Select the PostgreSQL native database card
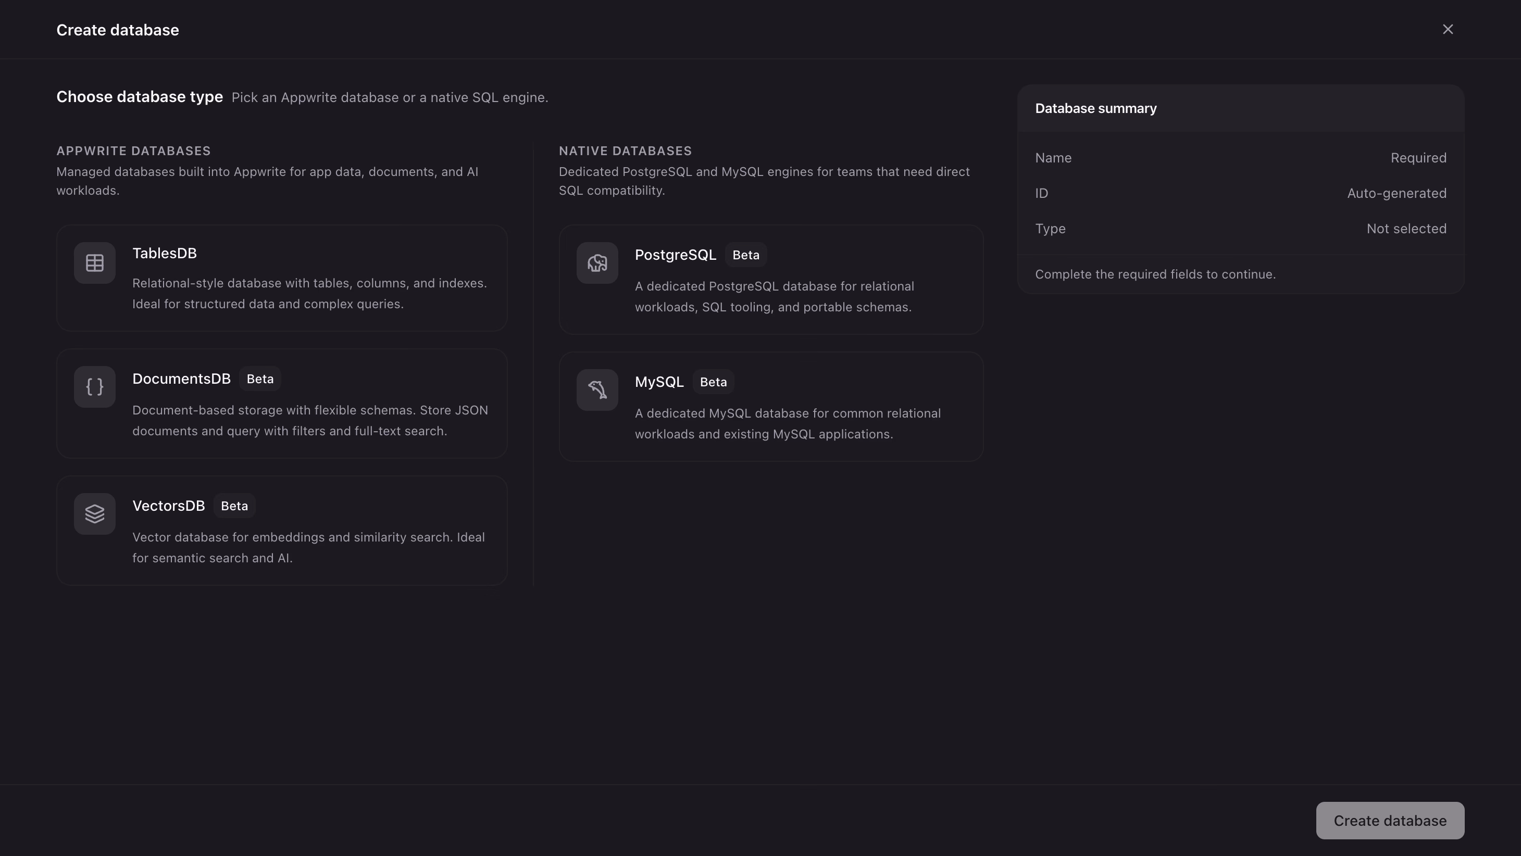Screen dimensions: 1521x856 (771, 279)
